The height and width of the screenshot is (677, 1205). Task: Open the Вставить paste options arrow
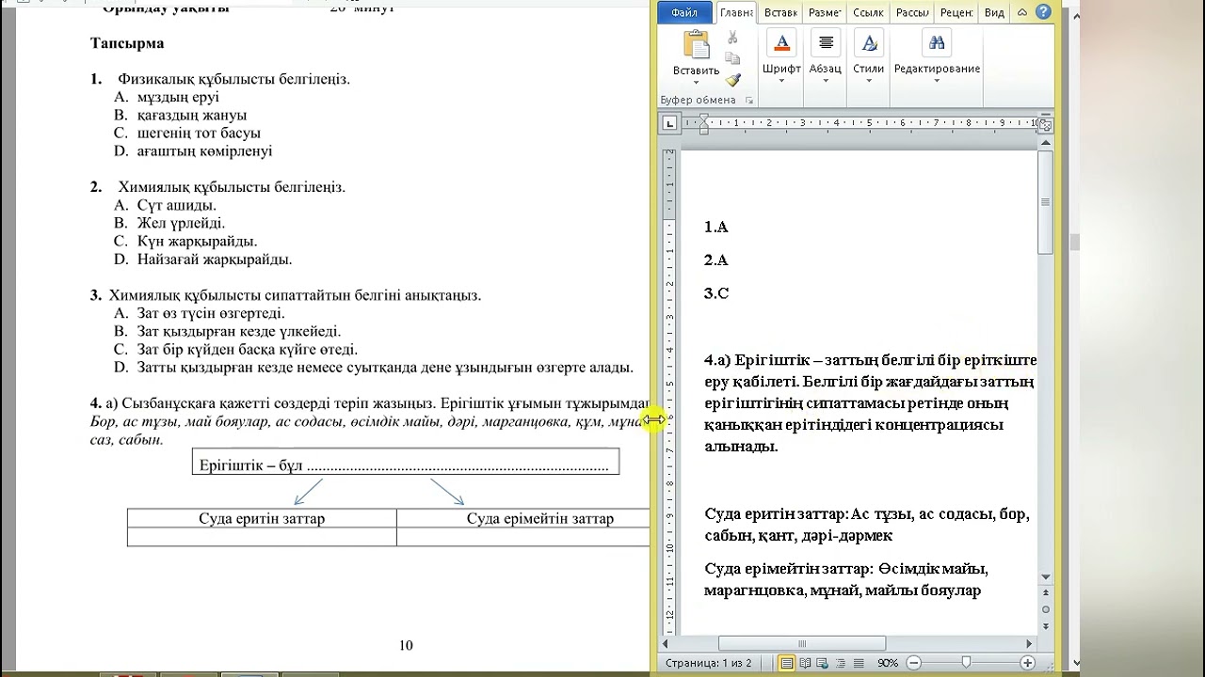(697, 83)
